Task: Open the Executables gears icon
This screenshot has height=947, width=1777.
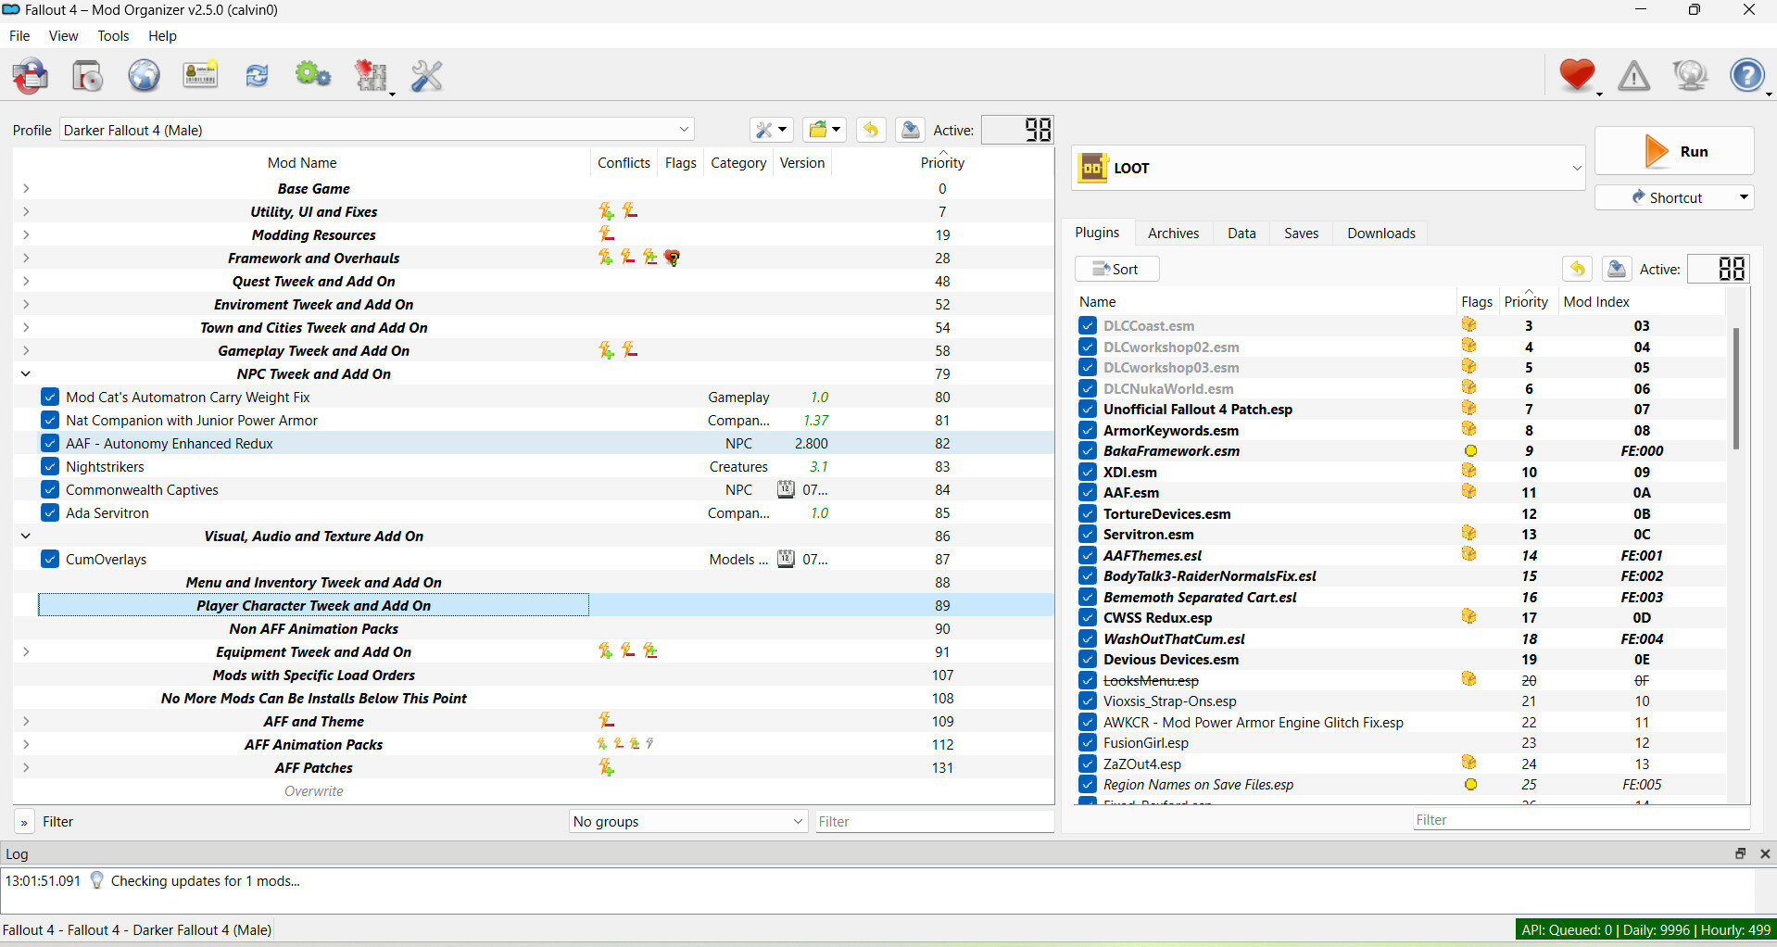Action: [313, 76]
